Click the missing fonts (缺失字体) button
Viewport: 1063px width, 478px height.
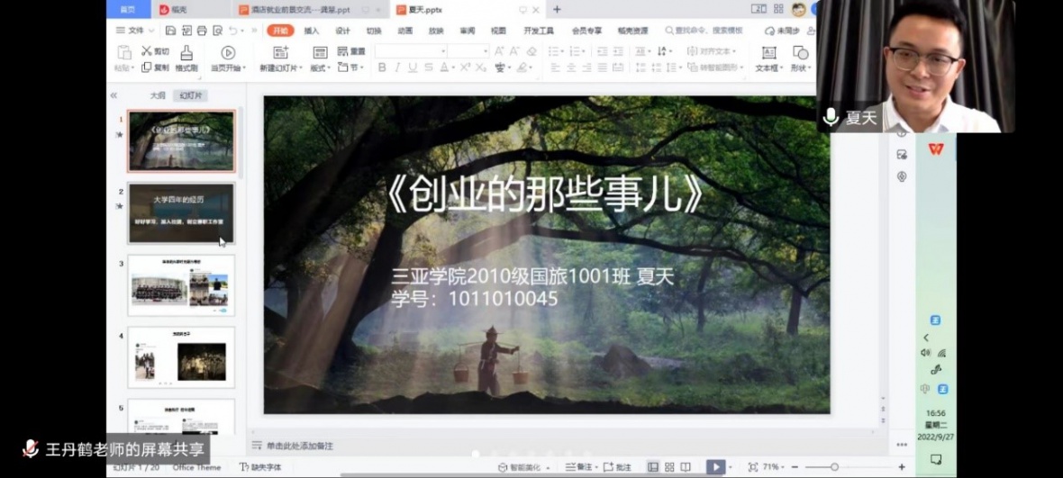(260, 467)
